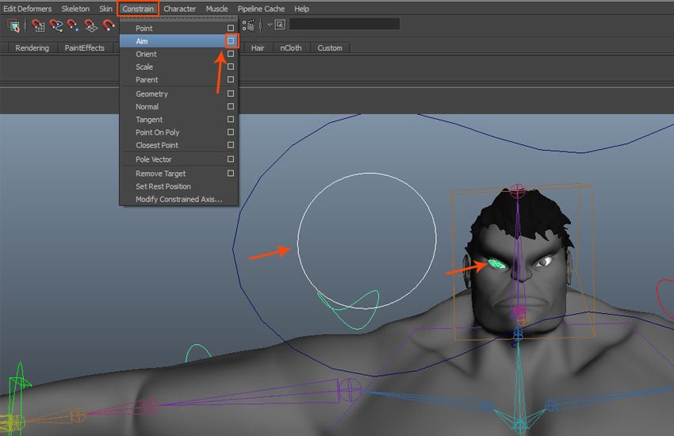Click Modify Constrained Axis... entry
The width and height of the screenshot is (674, 436).
(x=178, y=199)
